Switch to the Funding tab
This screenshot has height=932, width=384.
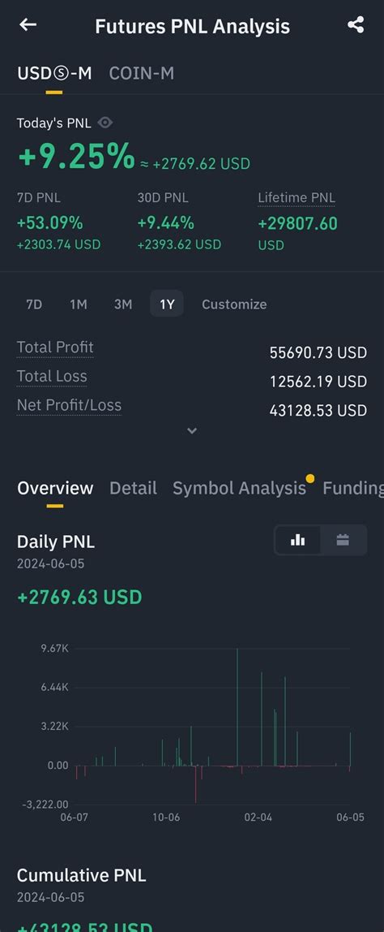(352, 488)
